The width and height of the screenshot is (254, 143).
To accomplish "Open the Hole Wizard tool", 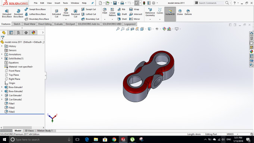I will (x=66, y=12).
